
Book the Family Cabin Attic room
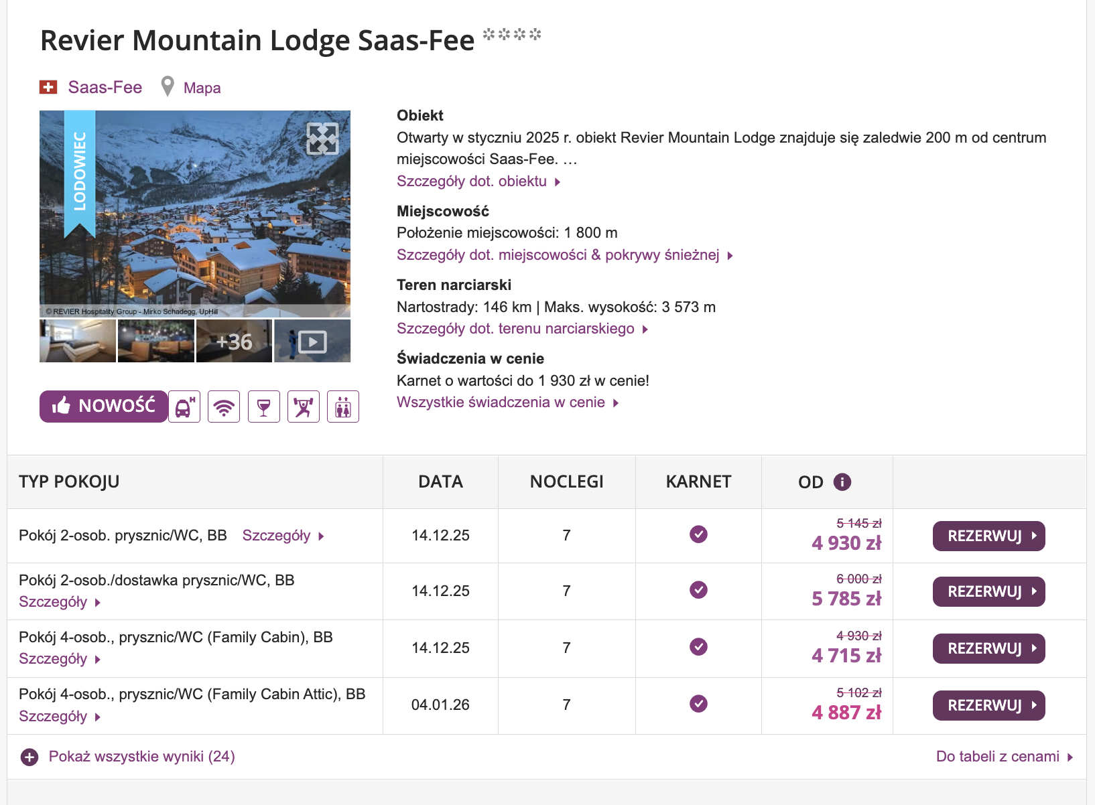point(988,705)
